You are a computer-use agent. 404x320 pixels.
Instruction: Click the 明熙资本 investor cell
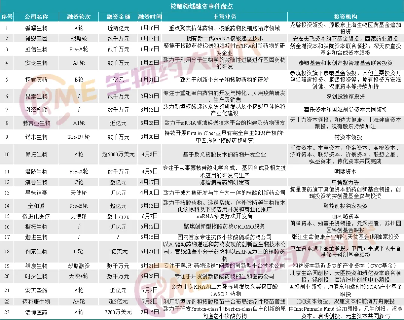(345, 171)
